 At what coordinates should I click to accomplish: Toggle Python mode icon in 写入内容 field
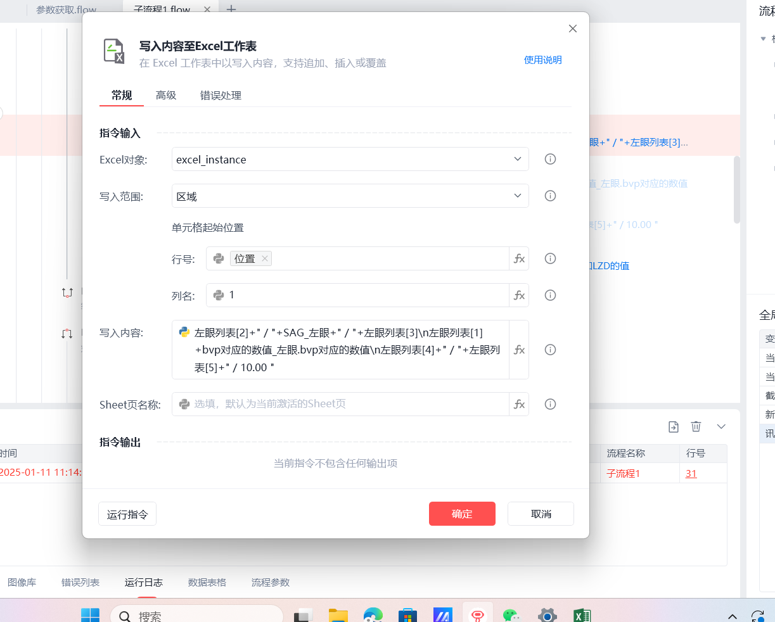tap(184, 332)
